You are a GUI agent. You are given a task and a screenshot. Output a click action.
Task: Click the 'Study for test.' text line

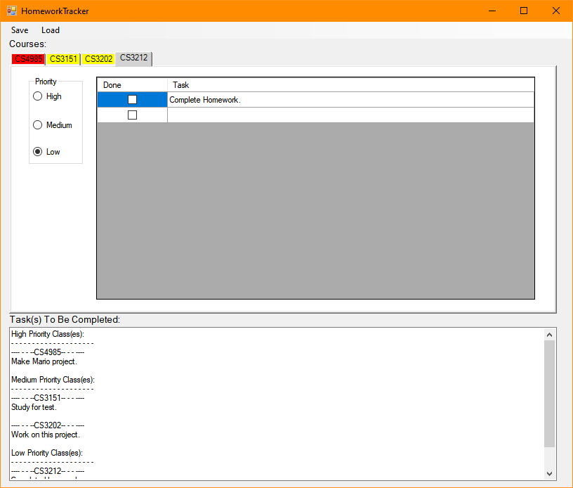coord(34,407)
